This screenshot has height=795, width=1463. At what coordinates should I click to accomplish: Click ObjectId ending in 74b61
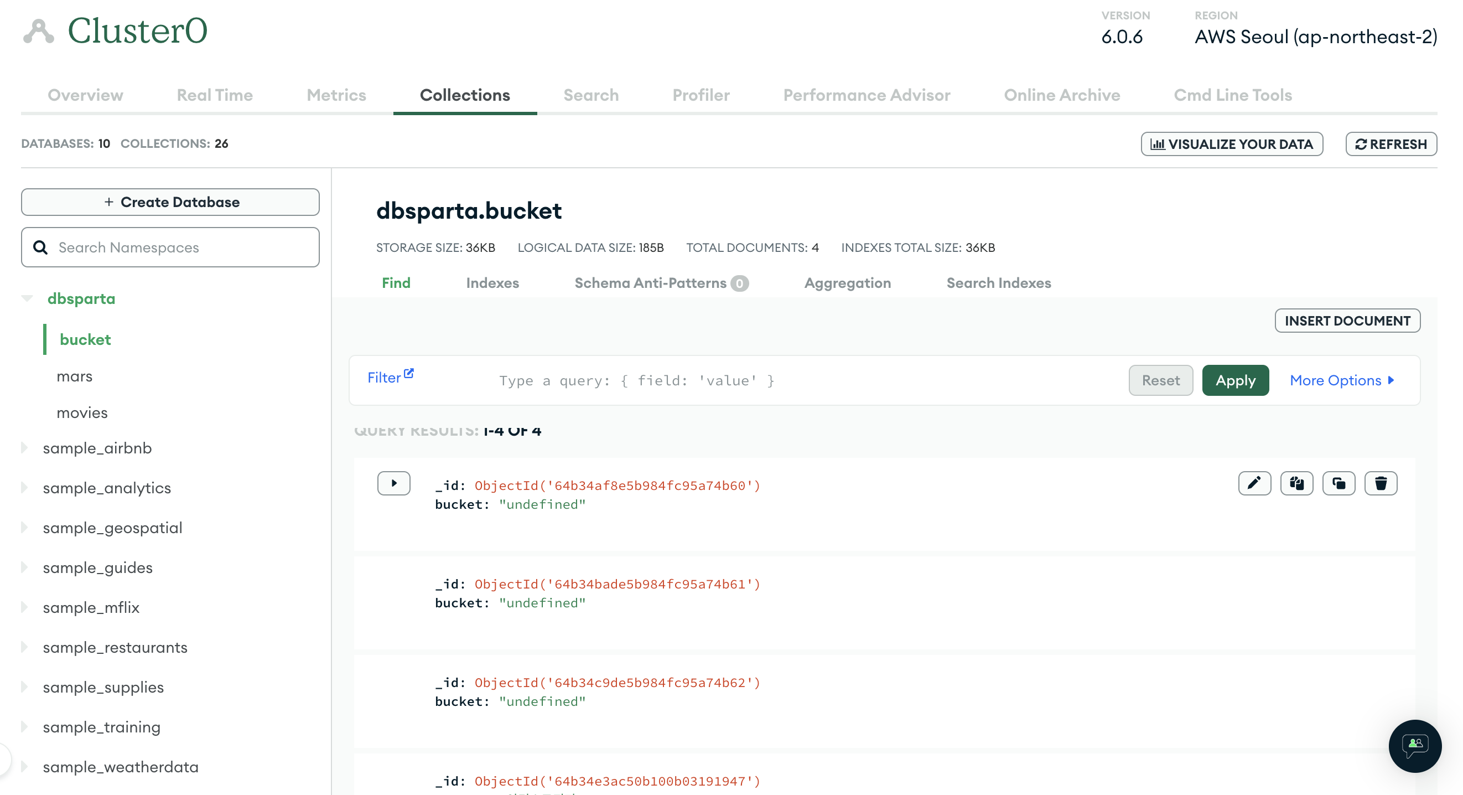[618, 584]
